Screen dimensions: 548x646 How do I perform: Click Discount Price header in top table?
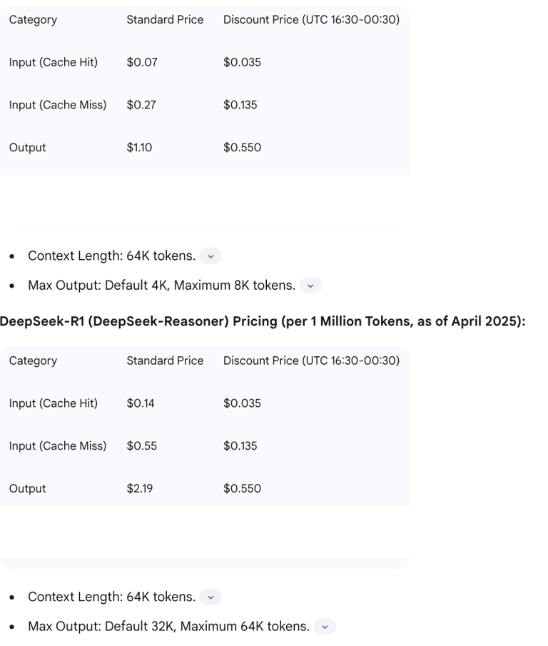click(311, 19)
